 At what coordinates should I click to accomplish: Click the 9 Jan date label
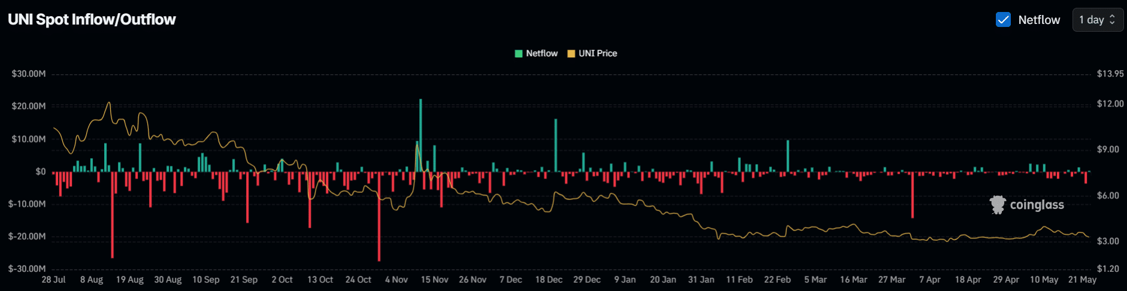pyautogui.click(x=625, y=280)
